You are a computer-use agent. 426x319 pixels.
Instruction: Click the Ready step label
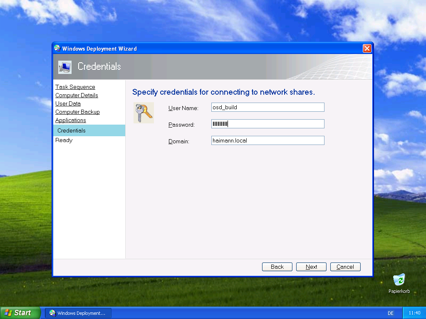click(x=64, y=140)
